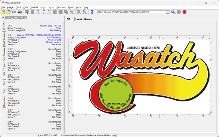Click the file path in status bar

pos(88,135)
